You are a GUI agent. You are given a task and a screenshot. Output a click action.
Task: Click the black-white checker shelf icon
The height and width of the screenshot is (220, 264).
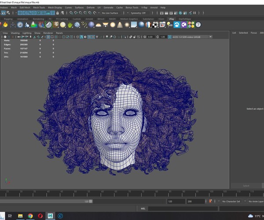pos(155,25)
